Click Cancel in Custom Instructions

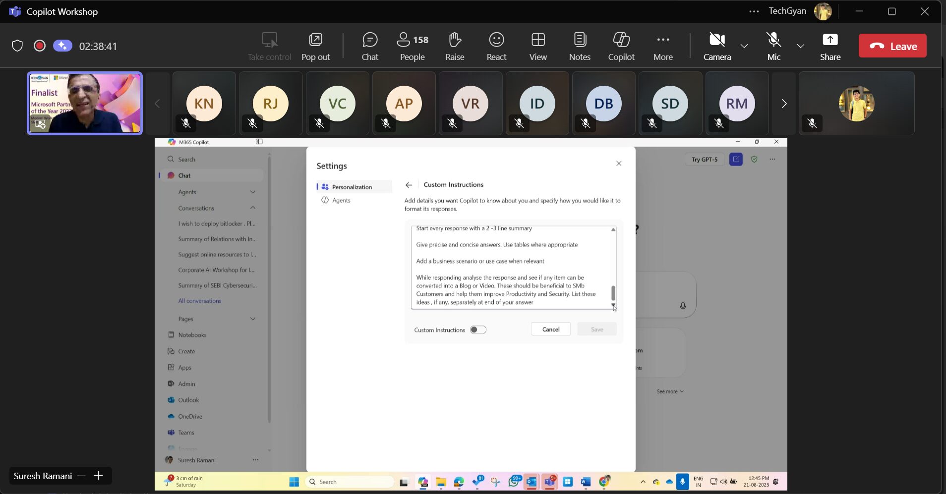pyautogui.click(x=550, y=329)
